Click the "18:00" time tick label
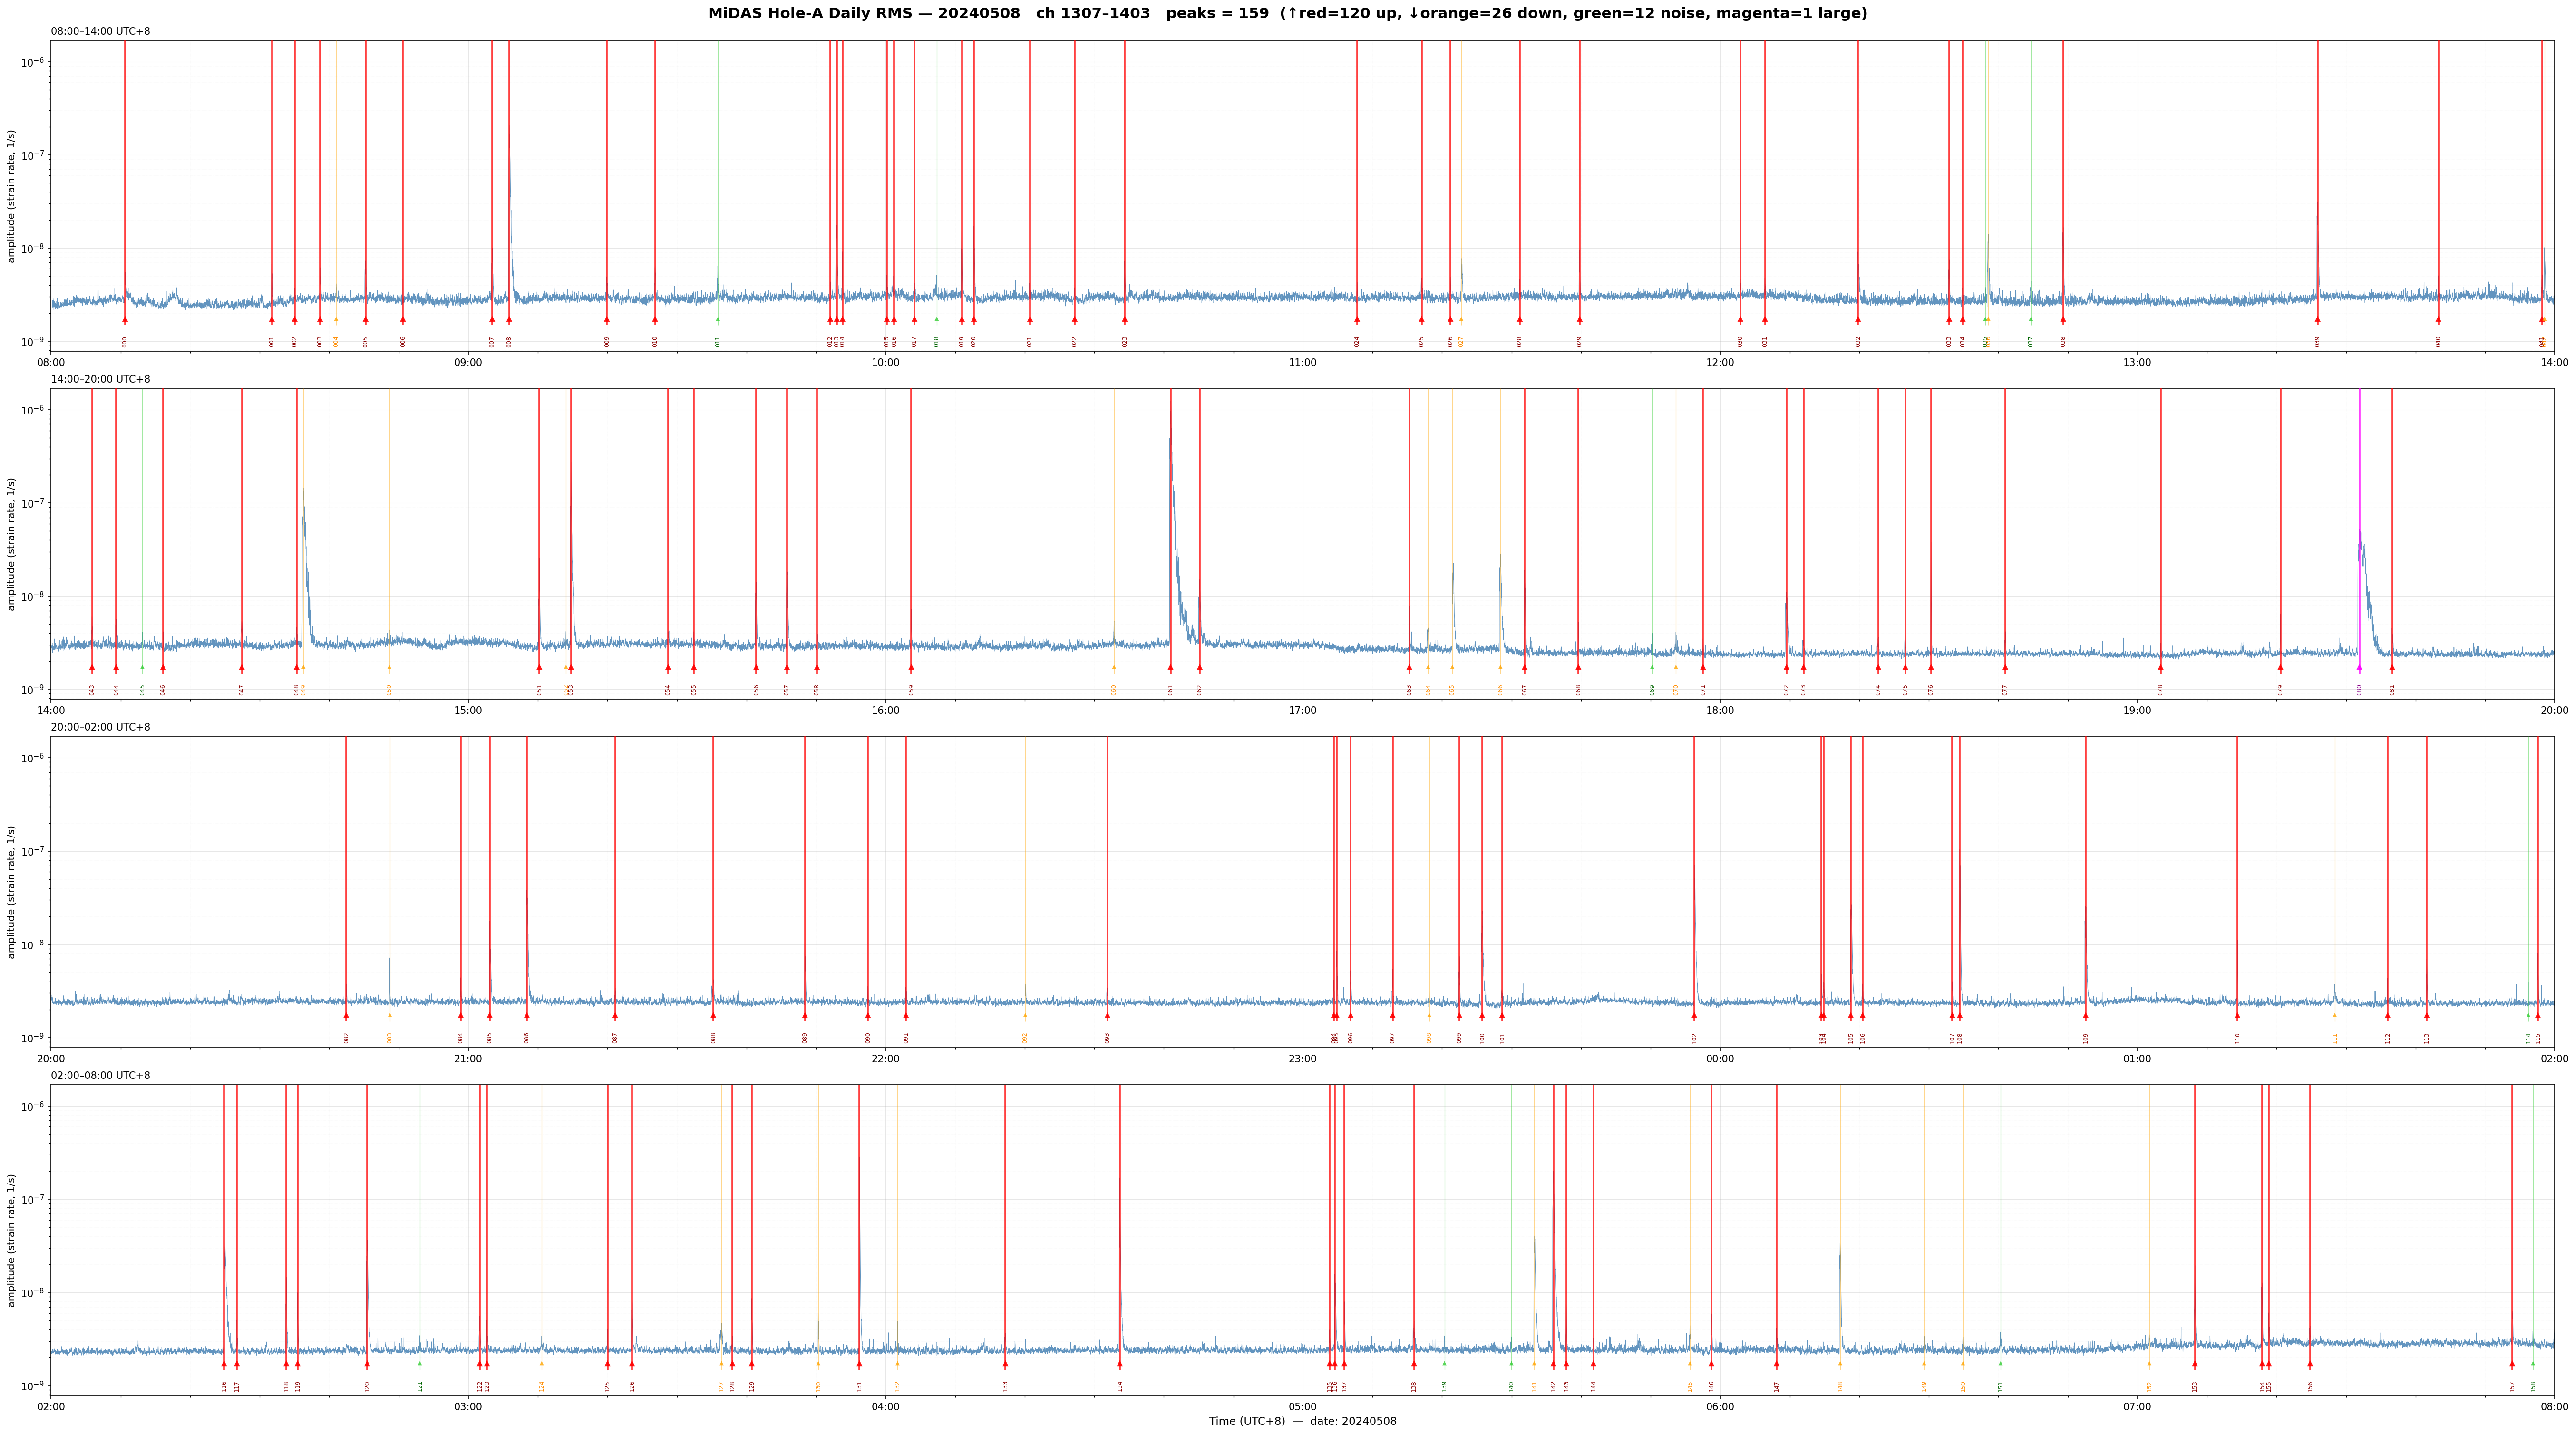This screenshot has height=1434, width=2576. click(1720, 711)
